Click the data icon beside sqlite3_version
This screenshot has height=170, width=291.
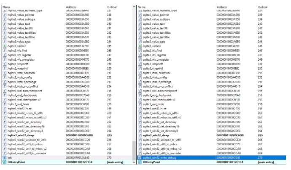pyautogui.click(x=140, y=46)
